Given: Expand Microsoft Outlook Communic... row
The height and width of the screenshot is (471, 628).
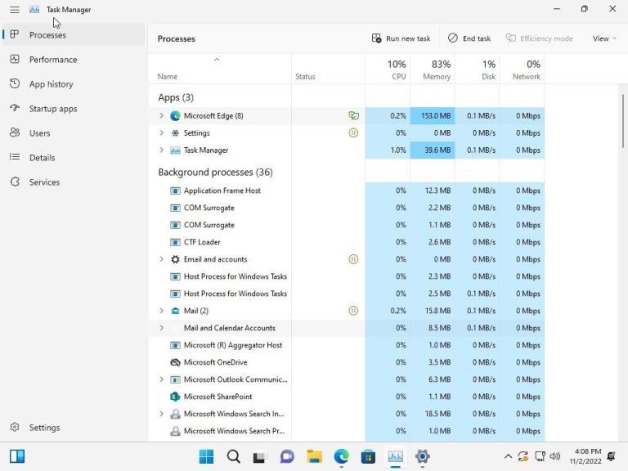Looking at the screenshot, I should [x=161, y=379].
